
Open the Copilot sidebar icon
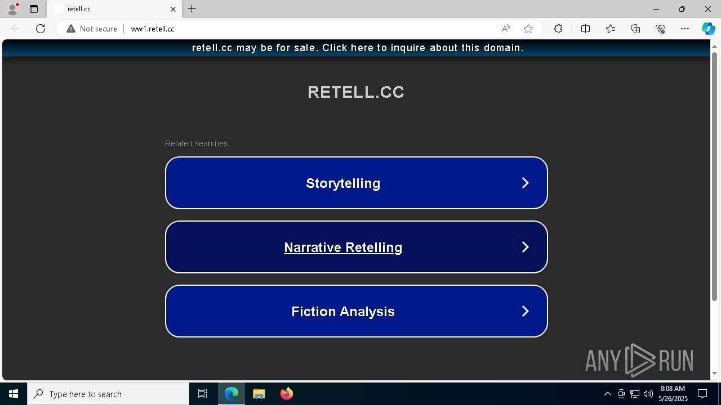[708, 29]
